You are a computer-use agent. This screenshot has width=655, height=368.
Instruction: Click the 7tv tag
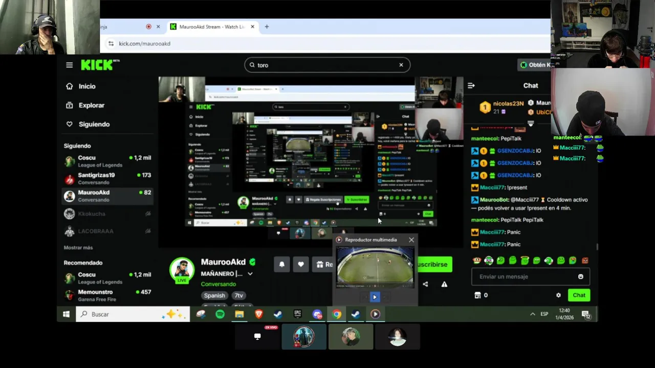239,295
